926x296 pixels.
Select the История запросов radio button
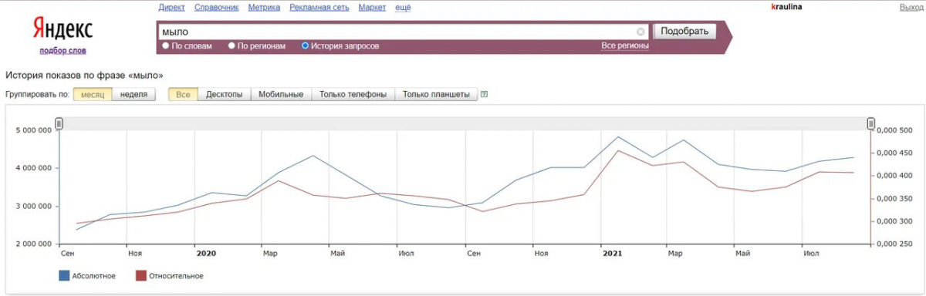pos(305,46)
